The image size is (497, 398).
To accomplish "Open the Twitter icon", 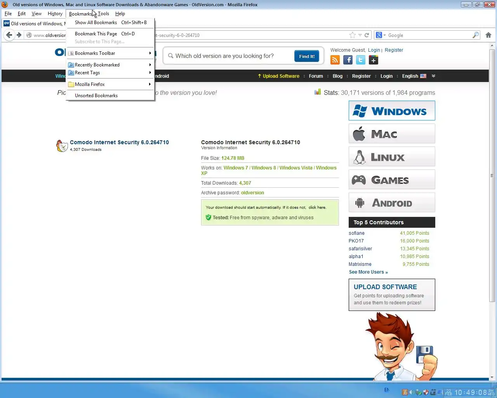I will (361, 60).
